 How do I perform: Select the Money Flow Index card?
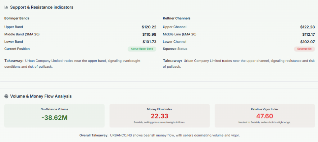pos(159,116)
